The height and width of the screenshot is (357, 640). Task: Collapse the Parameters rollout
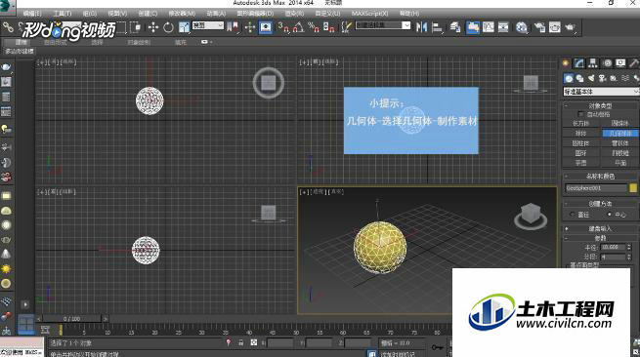(x=600, y=238)
